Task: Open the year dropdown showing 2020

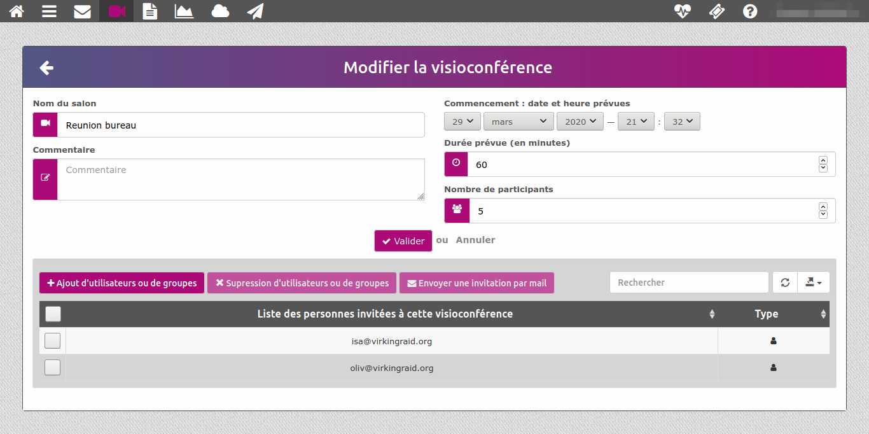Action: 580,122
